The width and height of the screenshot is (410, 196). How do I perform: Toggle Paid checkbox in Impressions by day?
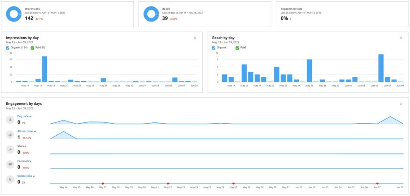[32, 48]
